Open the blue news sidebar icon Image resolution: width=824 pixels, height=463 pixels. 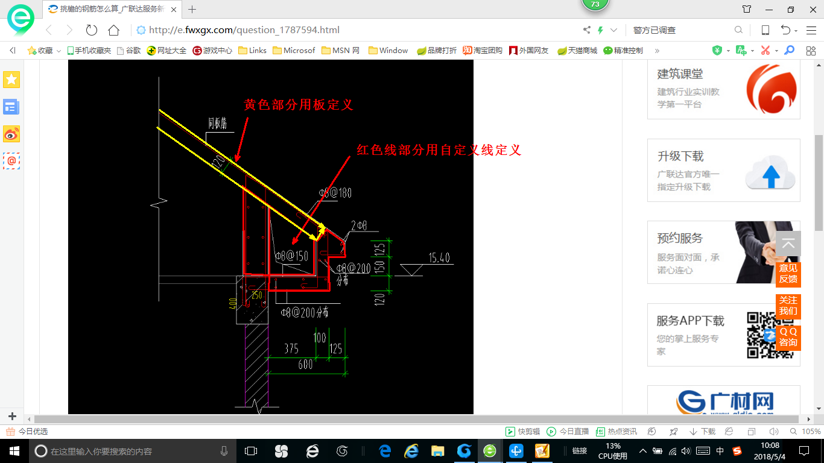pyautogui.click(x=11, y=107)
